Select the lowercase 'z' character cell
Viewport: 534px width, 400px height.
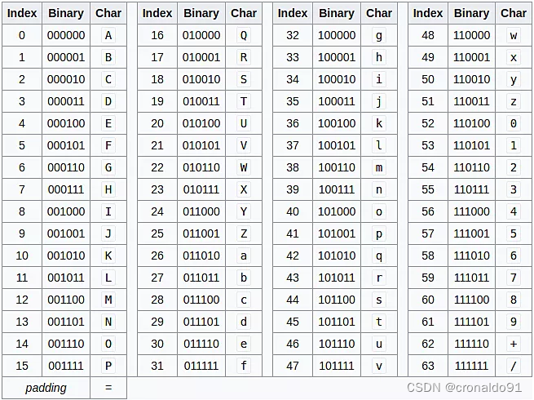point(514,101)
